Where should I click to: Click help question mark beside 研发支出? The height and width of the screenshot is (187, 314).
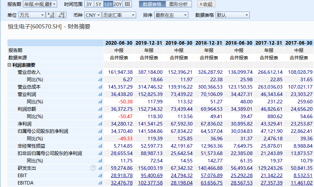pyautogui.click(x=93, y=168)
